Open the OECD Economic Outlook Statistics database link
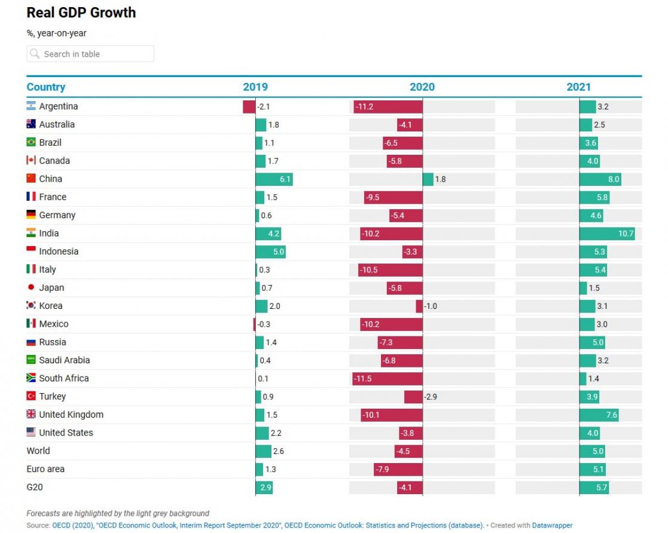The height and width of the screenshot is (533, 668). tap(383, 526)
